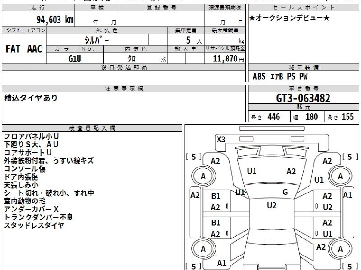
Task: Click the recycle deposit amount 11,870円
Action: [229, 59]
